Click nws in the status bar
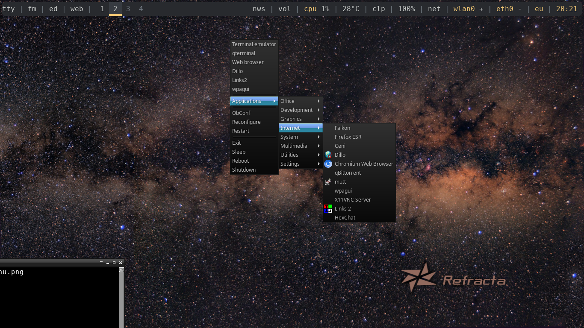584x328 pixels. [x=259, y=9]
